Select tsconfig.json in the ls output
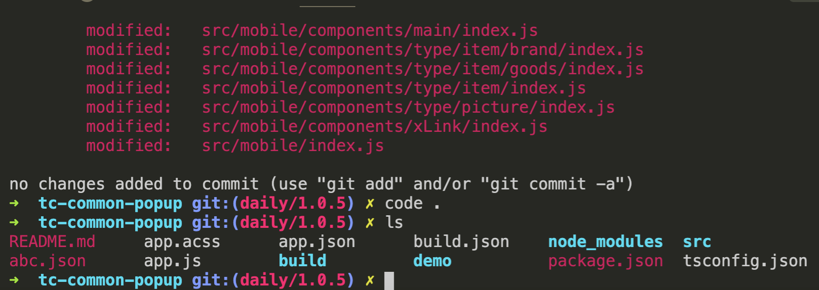The height and width of the screenshot is (290, 819). (x=745, y=261)
